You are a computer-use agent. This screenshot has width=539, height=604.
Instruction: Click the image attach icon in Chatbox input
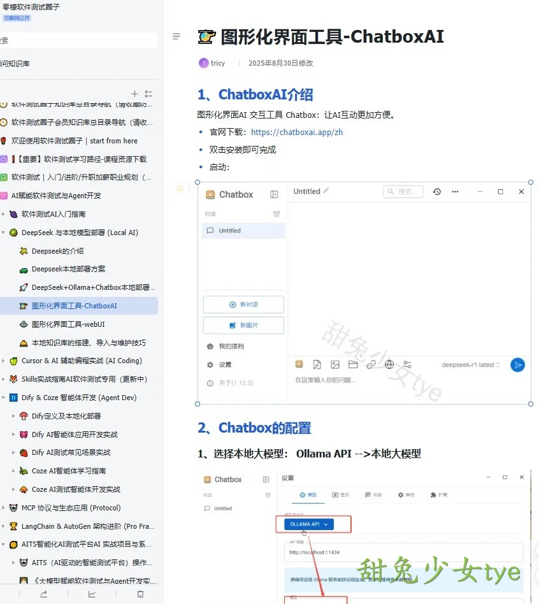click(335, 364)
